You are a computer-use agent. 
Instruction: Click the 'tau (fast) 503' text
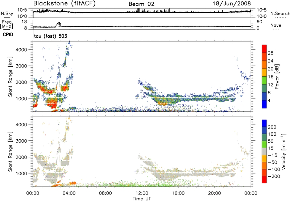[x=51, y=36]
